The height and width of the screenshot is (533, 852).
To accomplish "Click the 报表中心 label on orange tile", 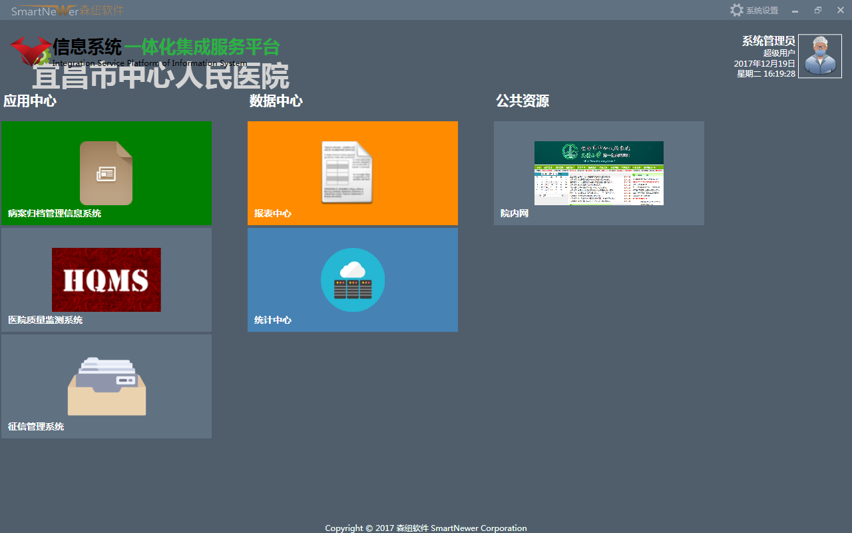I will pyautogui.click(x=273, y=214).
